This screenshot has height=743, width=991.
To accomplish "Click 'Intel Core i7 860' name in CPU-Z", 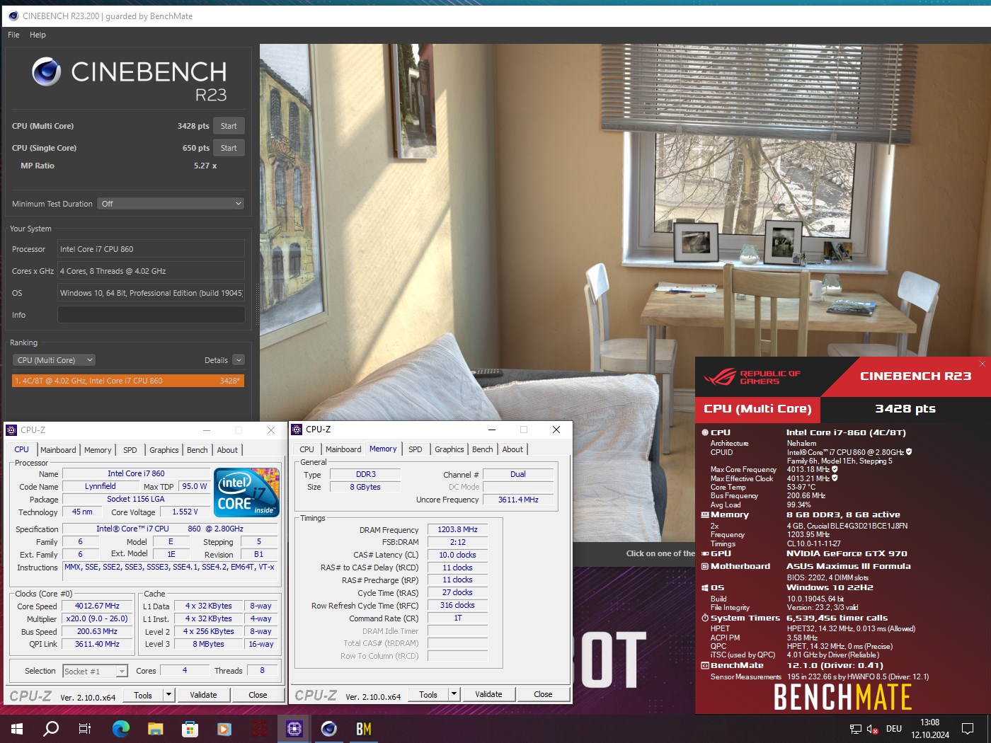I will pyautogui.click(x=136, y=473).
